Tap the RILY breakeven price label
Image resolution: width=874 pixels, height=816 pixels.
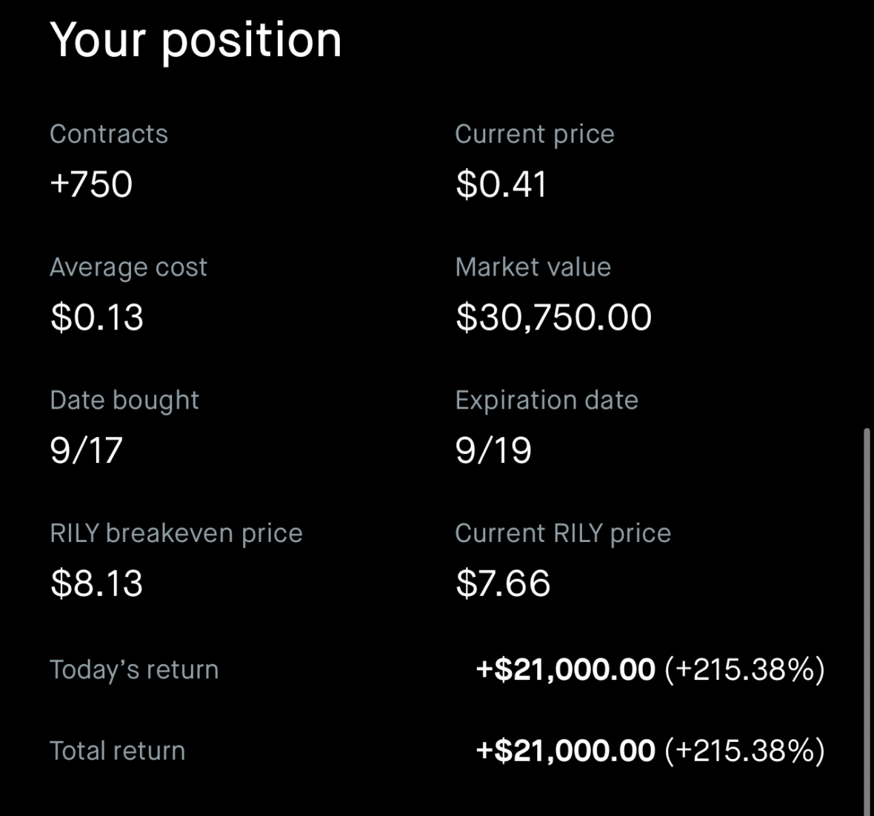[176, 533]
